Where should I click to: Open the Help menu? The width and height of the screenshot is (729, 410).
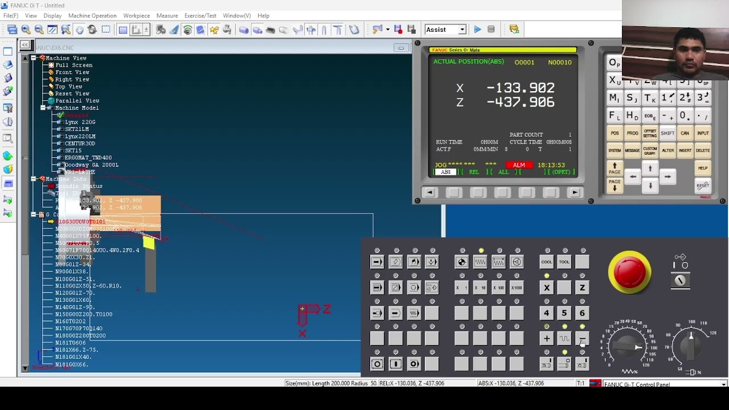coord(263,15)
